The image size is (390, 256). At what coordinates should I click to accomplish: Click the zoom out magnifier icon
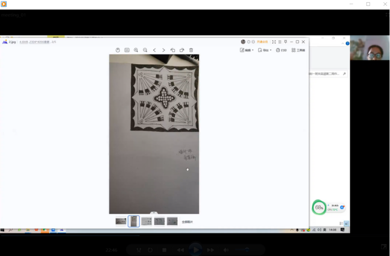pyautogui.click(x=145, y=50)
